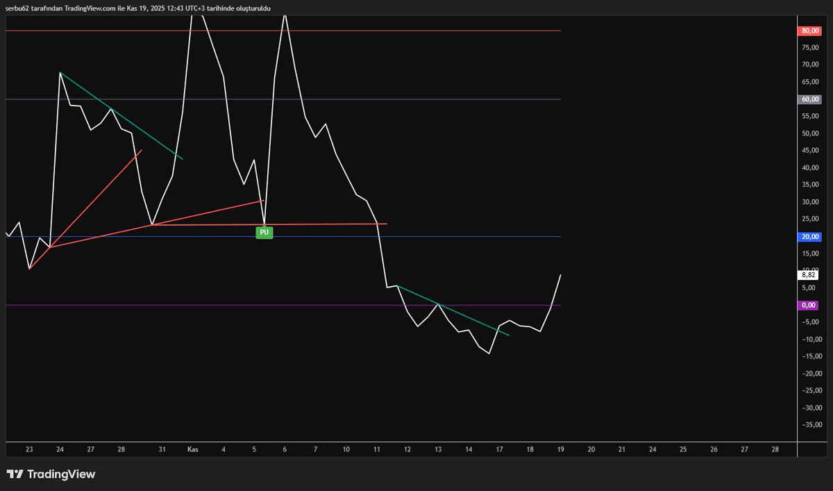Click the 40,00 axis value
This screenshot has width=833, height=491.
point(809,167)
